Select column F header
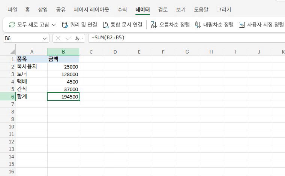 tap(163, 52)
